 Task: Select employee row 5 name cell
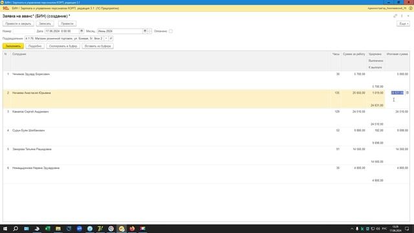click(x=32, y=150)
